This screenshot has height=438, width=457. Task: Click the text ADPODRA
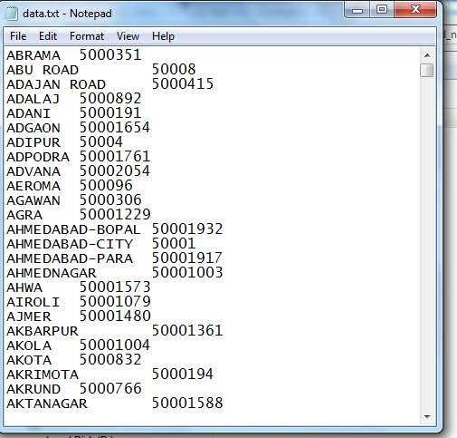pyautogui.click(x=38, y=157)
